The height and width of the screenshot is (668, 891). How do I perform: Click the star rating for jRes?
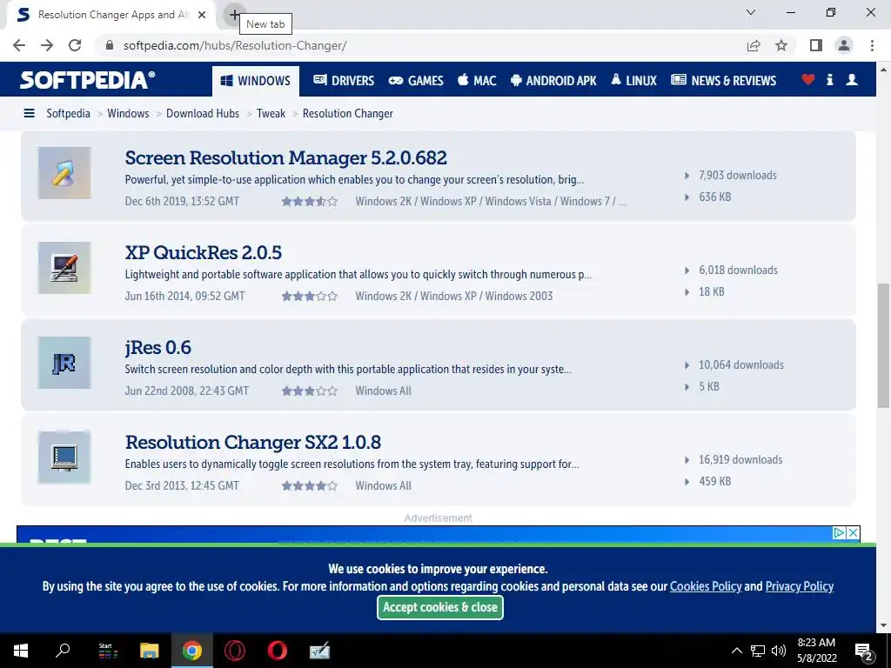[x=310, y=391]
